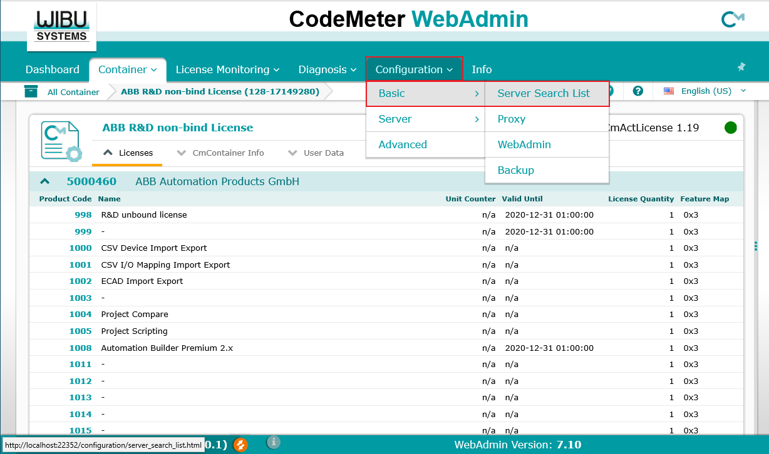The height and width of the screenshot is (454, 769).
Task: Click 'ECAD Import Export' name
Action: (x=142, y=281)
